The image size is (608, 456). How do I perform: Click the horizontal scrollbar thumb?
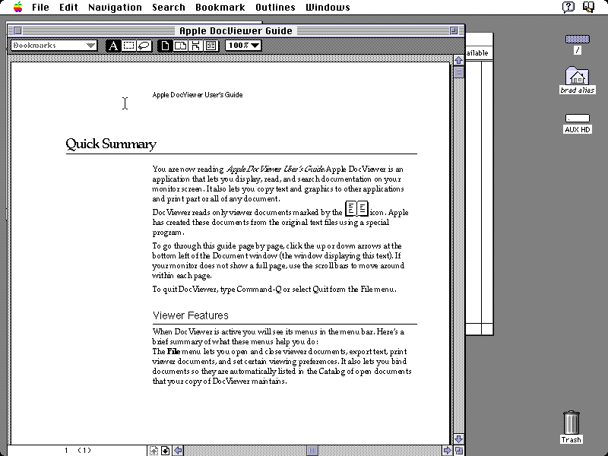312,451
